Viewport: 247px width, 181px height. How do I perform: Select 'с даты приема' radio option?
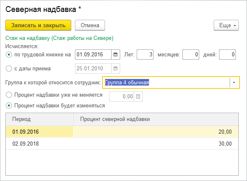coord(9,69)
